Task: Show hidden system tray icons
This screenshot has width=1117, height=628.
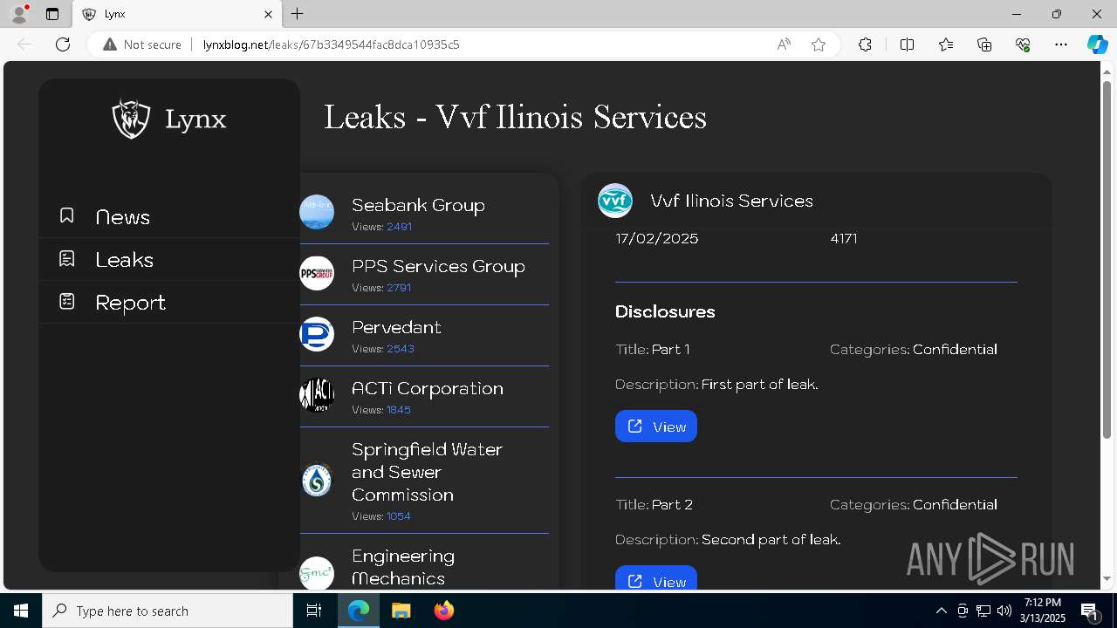Action: (x=942, y=611)
